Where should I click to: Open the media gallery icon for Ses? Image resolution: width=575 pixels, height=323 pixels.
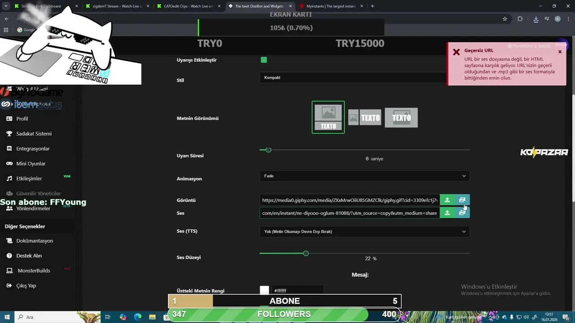pos(462,213)
